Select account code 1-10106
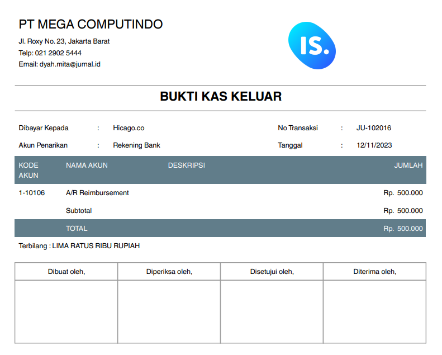442x355 pixels. 32,193
